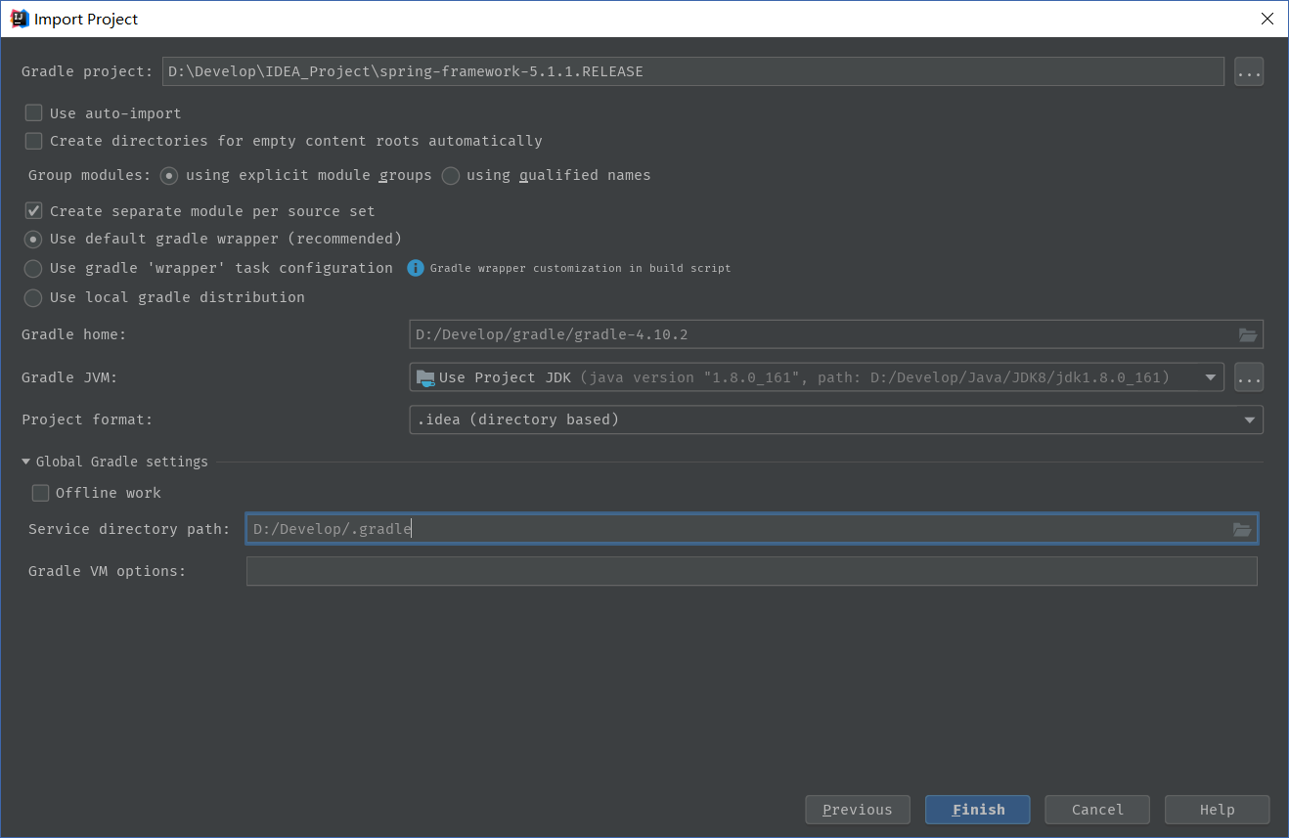Image resolution: width=1289 pixels, height=838 pixels.
Task: Click the 'Gradle VM options:' label
Action: (108, 571)
